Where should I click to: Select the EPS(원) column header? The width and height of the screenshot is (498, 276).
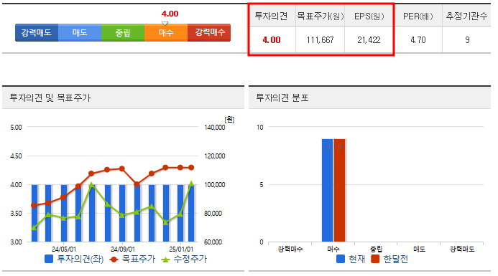point(369,16)
